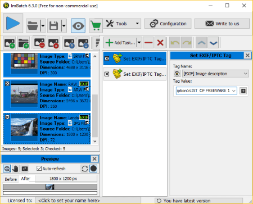Add images with the green plus icon
The width and height of the screenshot is (253, 204).
click(x=10, y=43)
